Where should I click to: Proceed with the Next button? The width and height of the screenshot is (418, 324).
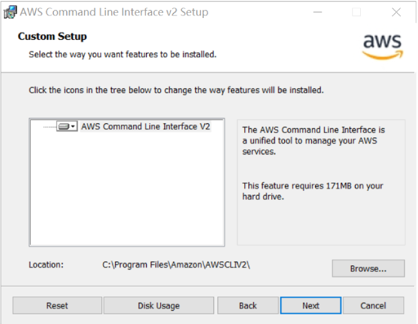coord(311,305)
